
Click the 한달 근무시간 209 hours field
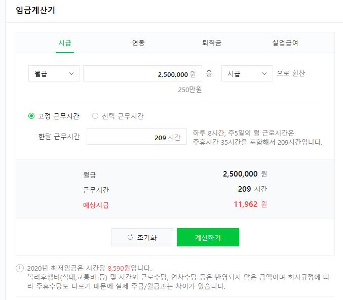136,137
